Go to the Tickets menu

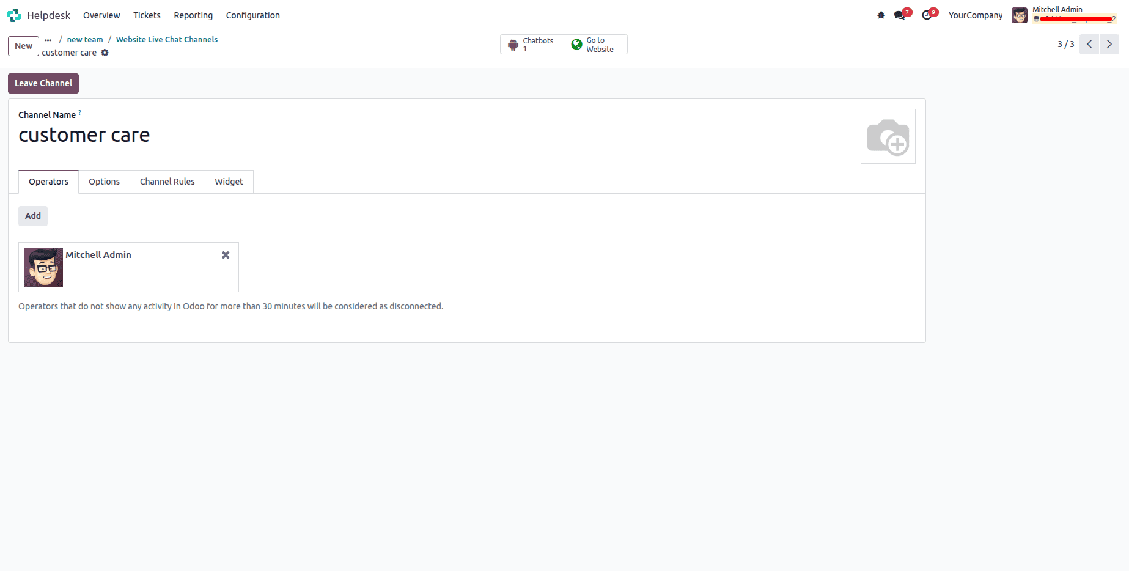point(147,15)
